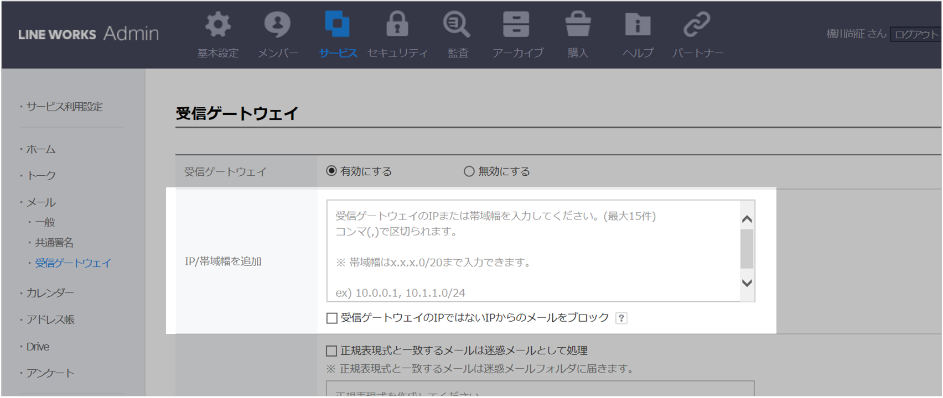This screenshot has width=943, height=398.
Task: Select the 有効にする radio button
Action: (x=331, y=171)
